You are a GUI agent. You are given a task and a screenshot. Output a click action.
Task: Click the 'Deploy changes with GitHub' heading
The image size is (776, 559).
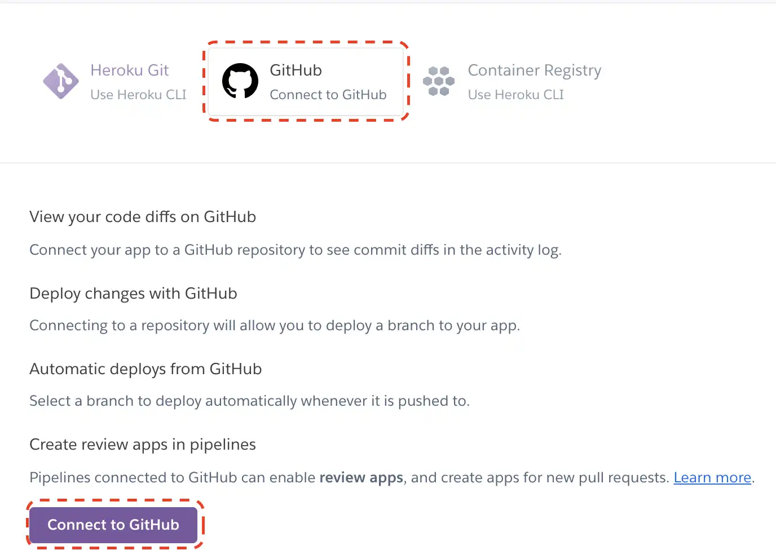[133, 293]
